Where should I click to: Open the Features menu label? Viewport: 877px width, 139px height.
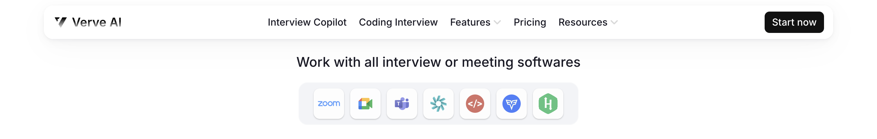click(470, 23)
